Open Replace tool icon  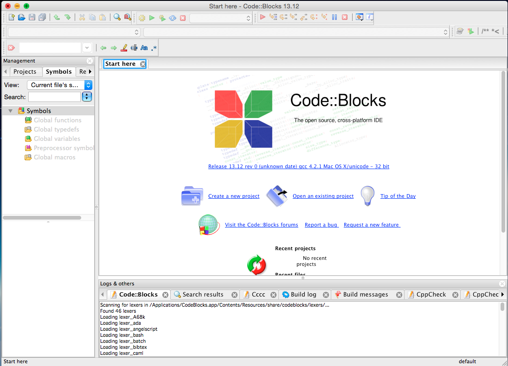point(127,17)
